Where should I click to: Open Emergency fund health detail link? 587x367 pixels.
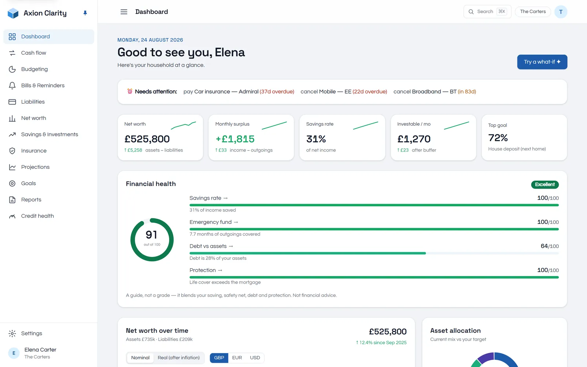214,222
